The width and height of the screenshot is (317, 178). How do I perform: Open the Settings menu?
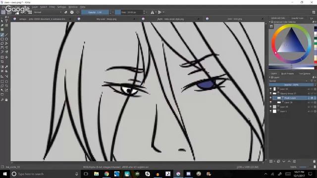[x=61, y=7]
